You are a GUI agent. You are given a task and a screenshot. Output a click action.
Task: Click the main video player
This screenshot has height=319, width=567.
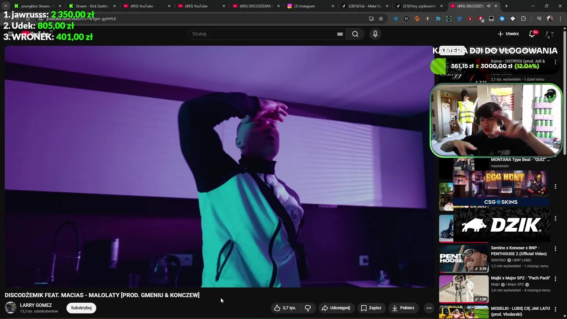(x=219, y=167)
